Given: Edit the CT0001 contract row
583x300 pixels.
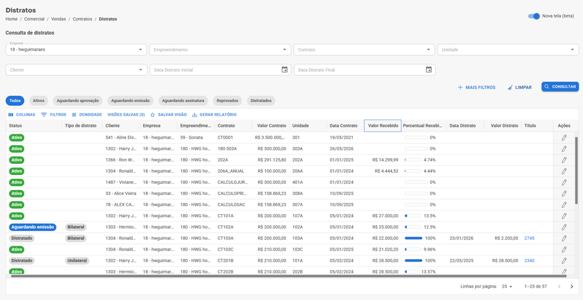Looking at the screenshot, I should tap(564, 137).
